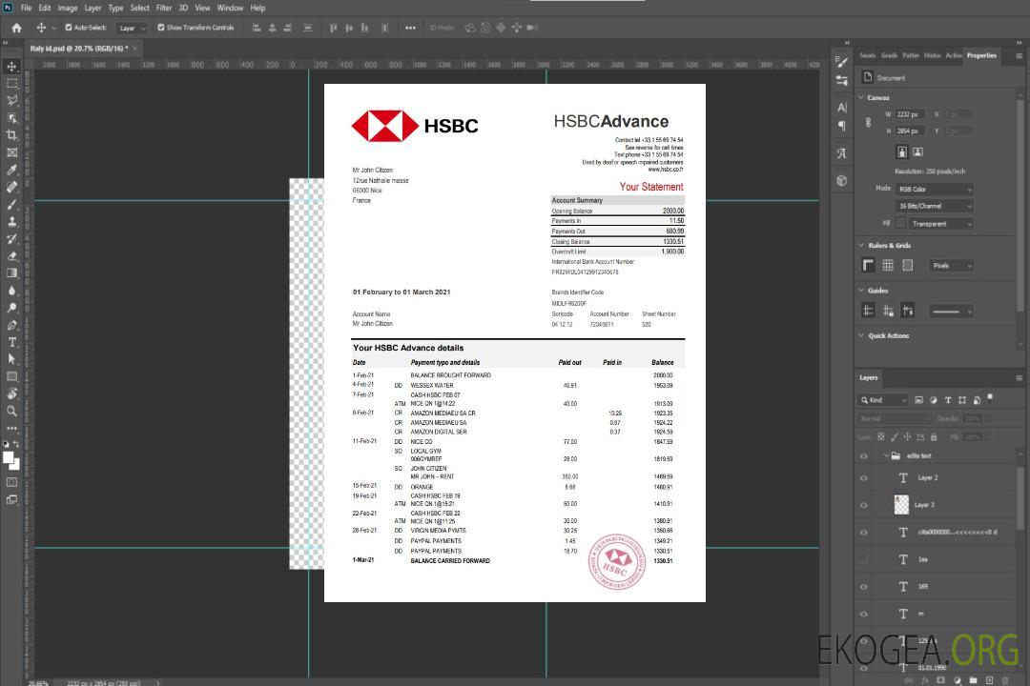
Task: Open the Paragraph panel icon
Action: click(x=842, y=126)
